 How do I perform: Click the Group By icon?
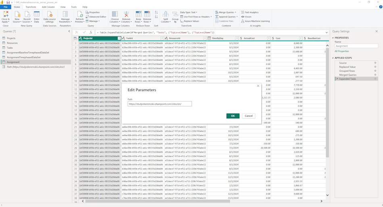[x=175, y=14]
